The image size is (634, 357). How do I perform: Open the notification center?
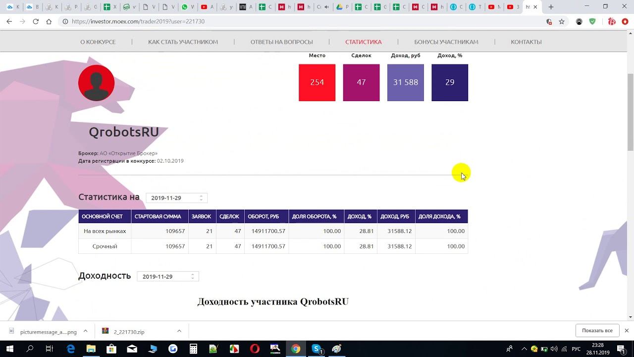click(x=621, y=349)
